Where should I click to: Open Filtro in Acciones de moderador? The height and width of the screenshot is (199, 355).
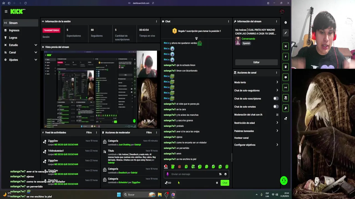tap(149, 132)
